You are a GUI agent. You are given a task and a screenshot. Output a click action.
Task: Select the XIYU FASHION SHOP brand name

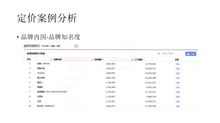(52, 92)
